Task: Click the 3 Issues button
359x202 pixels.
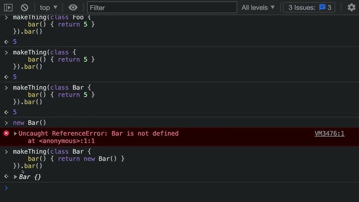Action: click(x=309, y=7)
